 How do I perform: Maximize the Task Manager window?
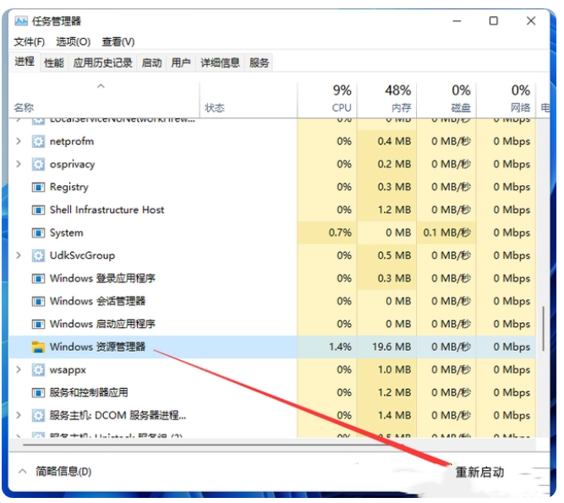tap(494, 21)
